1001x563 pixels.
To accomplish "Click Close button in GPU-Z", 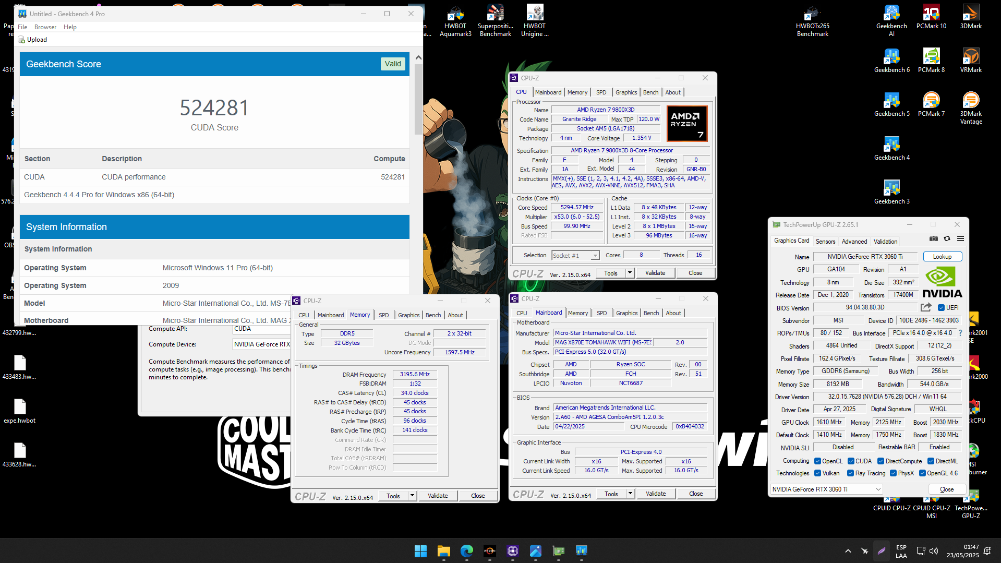I will click(x=947, y=489).
